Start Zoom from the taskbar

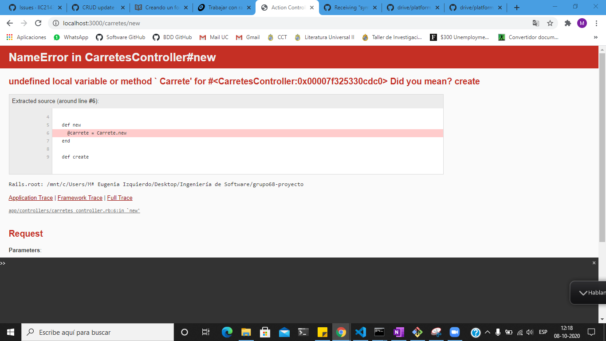(455, 332)
